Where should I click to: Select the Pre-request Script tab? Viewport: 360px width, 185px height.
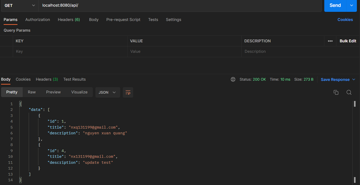point(123,20)
